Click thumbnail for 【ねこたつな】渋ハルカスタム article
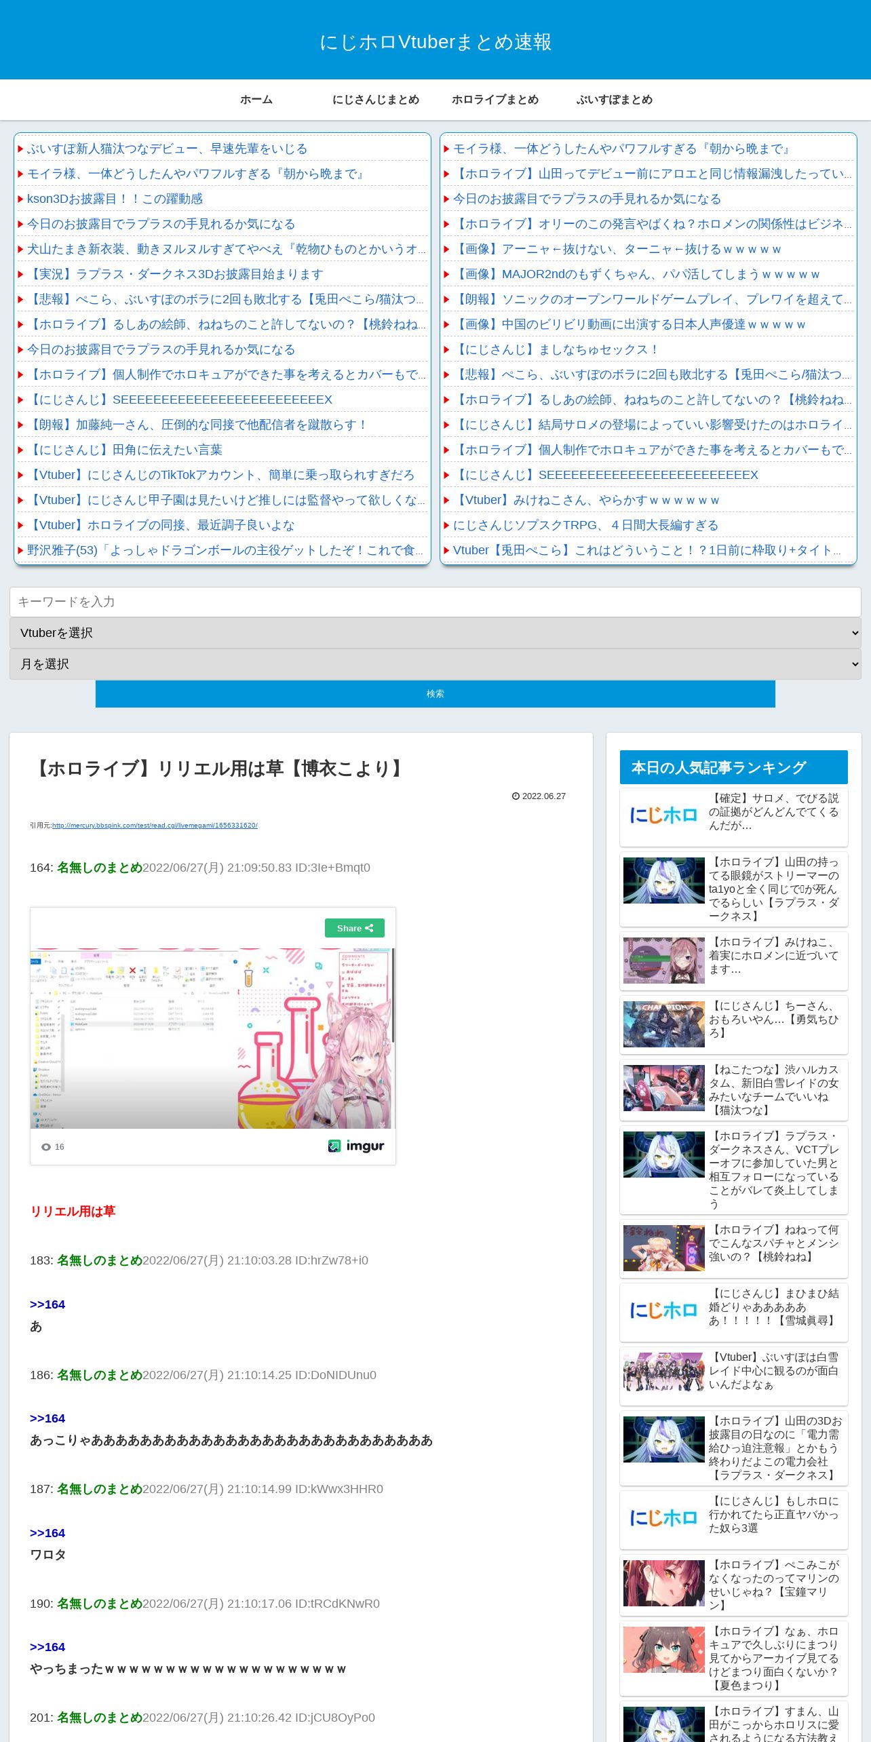The width and height of the screenshot is (871, 1742). pyautogui.click(x=663, y=1088)
